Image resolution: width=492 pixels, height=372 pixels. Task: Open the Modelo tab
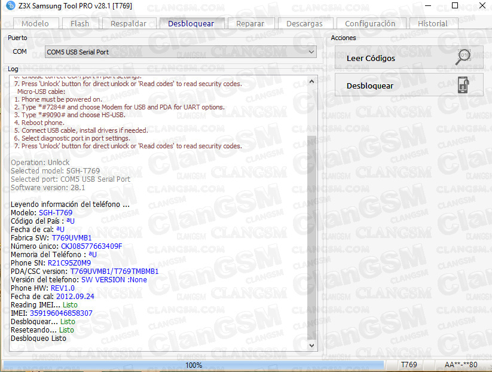click(x=36, y=23)
